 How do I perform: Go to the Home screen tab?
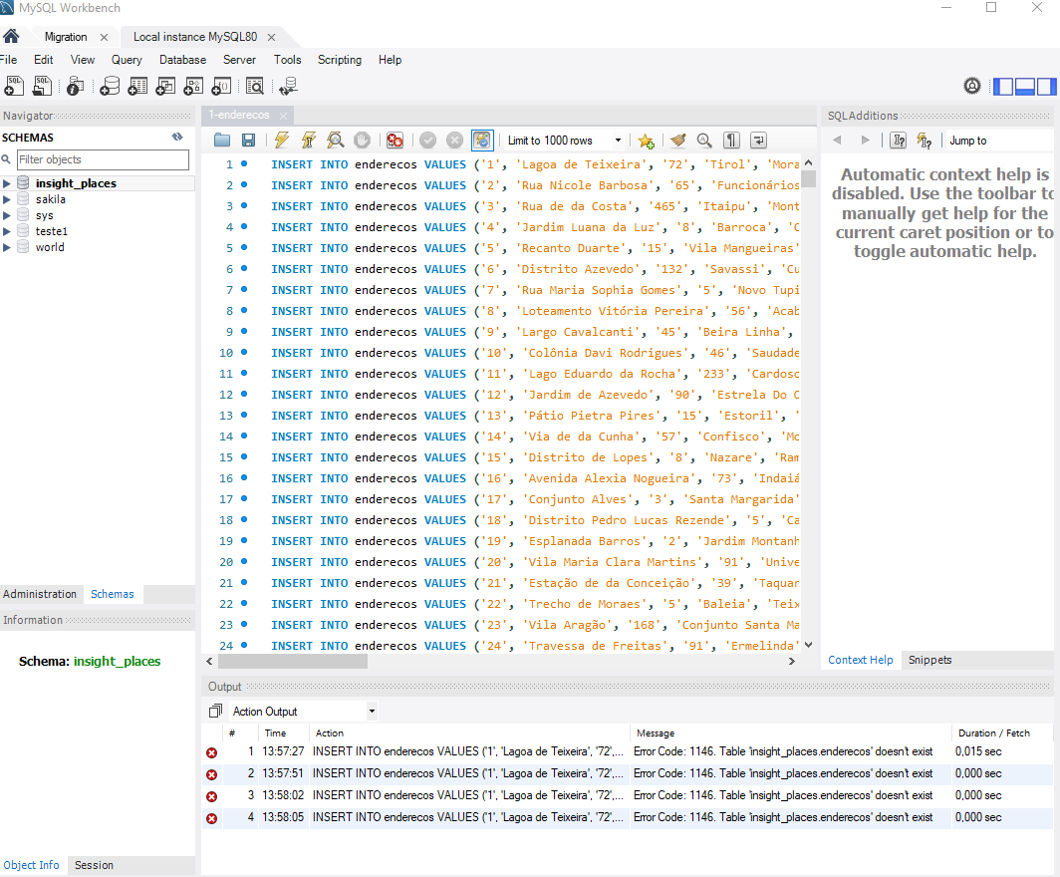pos(12,36)
